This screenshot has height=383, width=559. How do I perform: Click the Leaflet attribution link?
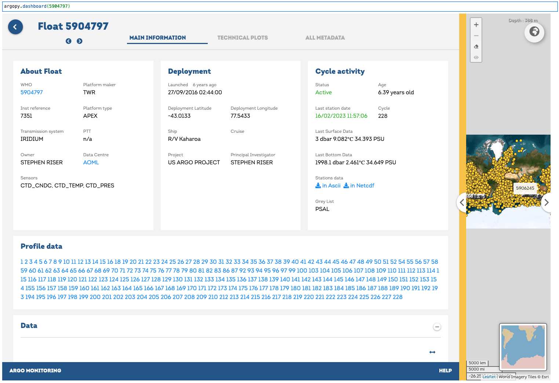[x=489, y=377]
